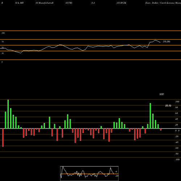Click the MR axis label -20
This screenshot has width=181, height=181.
(x=177, y=136)
